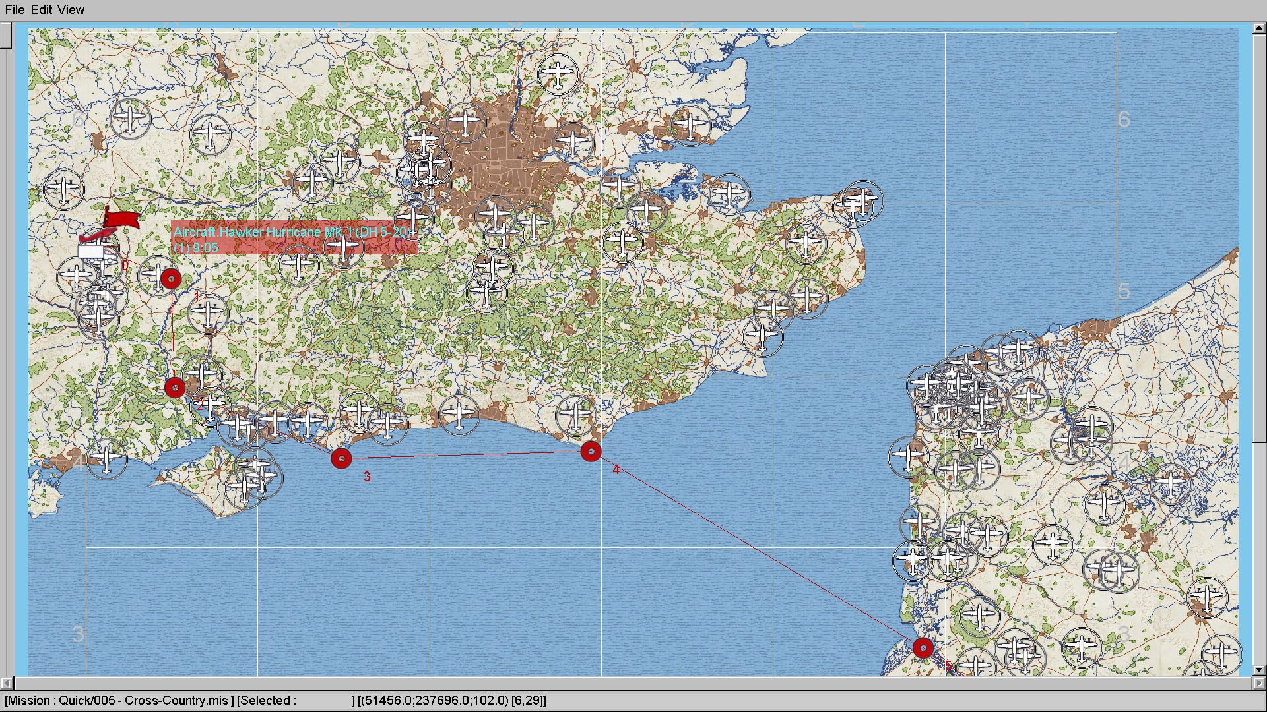Select waypoint 1 red marker
The height and width of the screenshot is (712, 1267).
click(x=171, y=279)
